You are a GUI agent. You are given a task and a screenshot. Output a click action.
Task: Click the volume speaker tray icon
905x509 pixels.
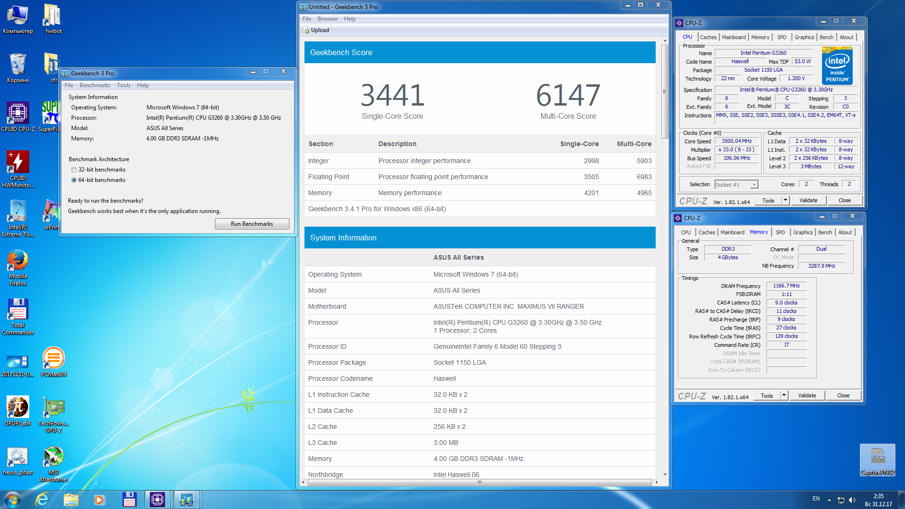(x=852, y=500)
